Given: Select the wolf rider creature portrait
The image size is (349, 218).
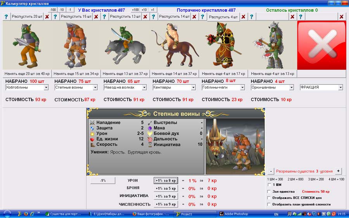Looking at the screenshot, I should point(125,45).
